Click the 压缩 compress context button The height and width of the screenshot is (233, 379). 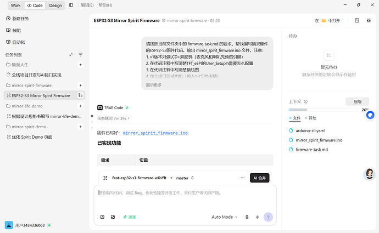pyautogui.click(x=357, y=101)
